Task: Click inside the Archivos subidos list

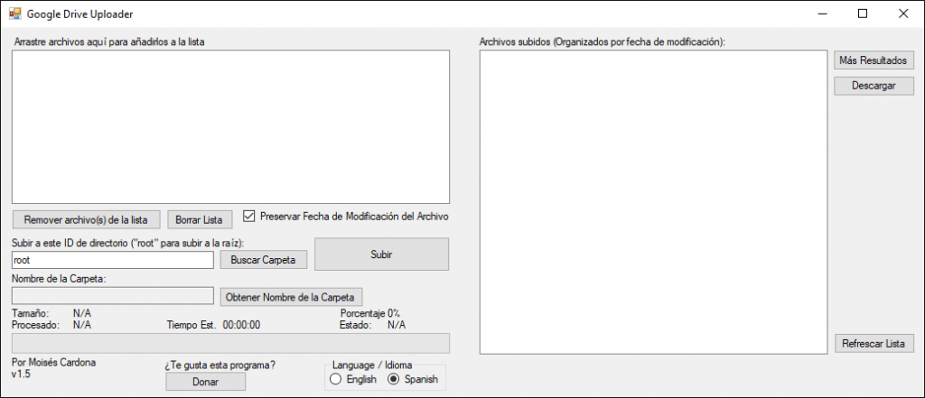Action: click(654, 202)
